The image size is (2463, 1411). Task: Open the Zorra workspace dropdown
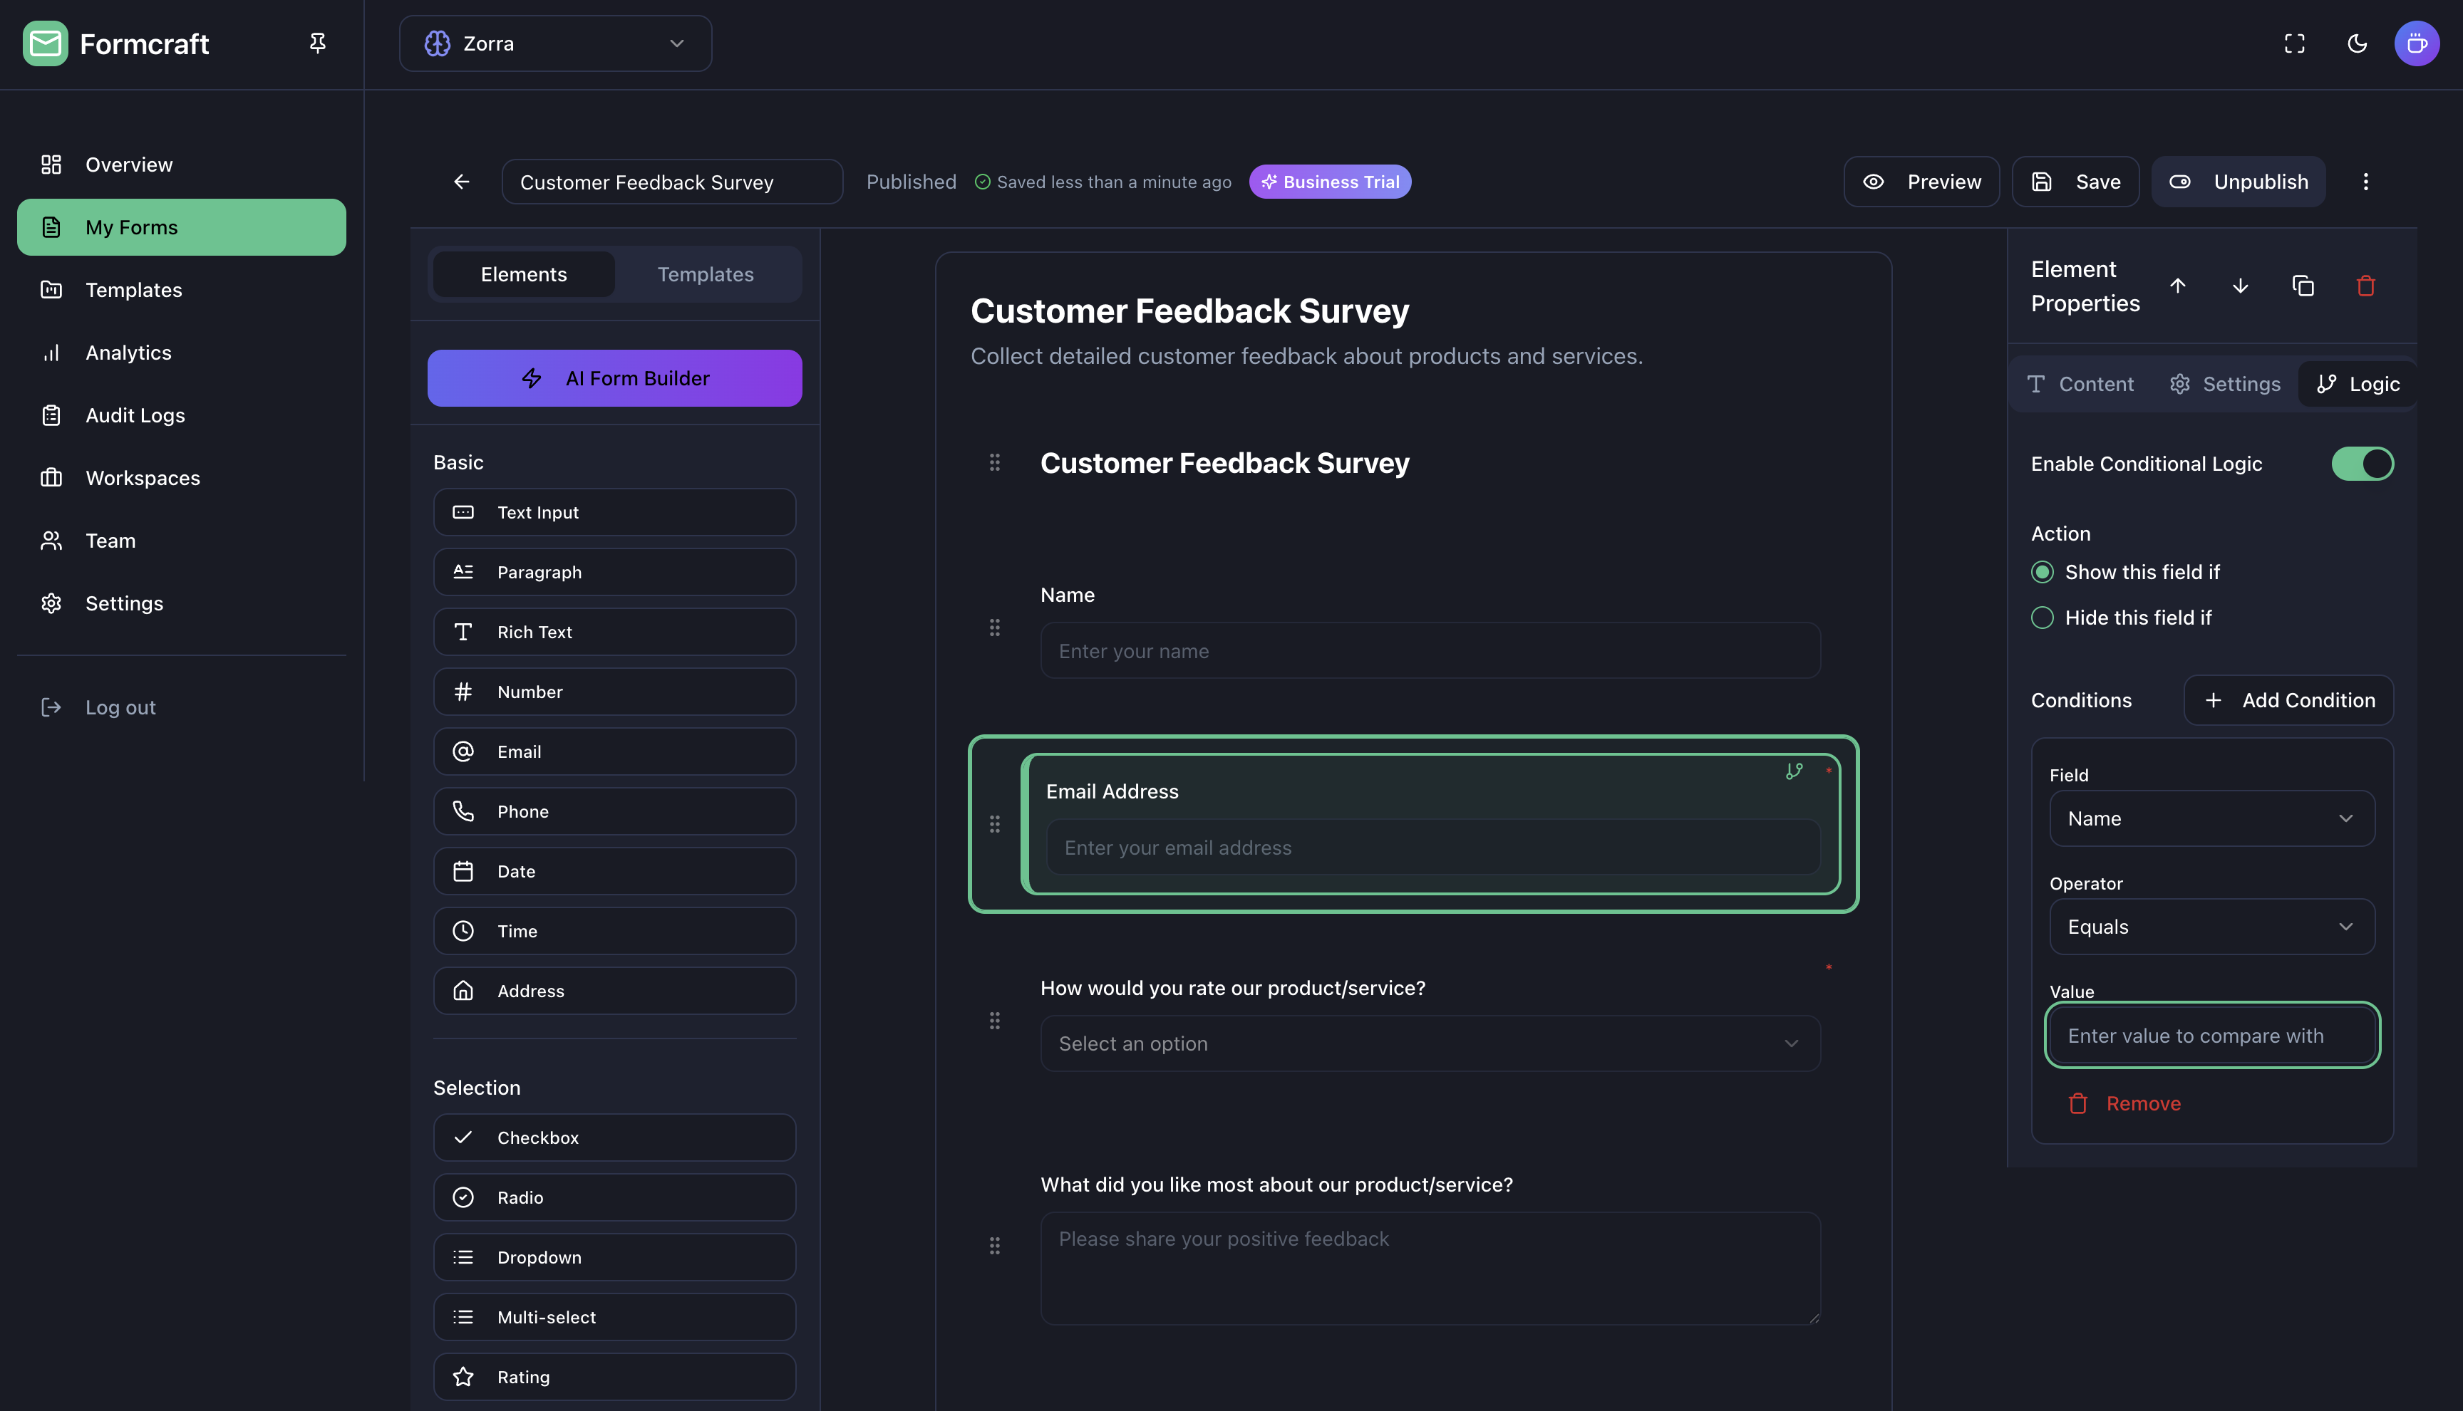(554, 43)
